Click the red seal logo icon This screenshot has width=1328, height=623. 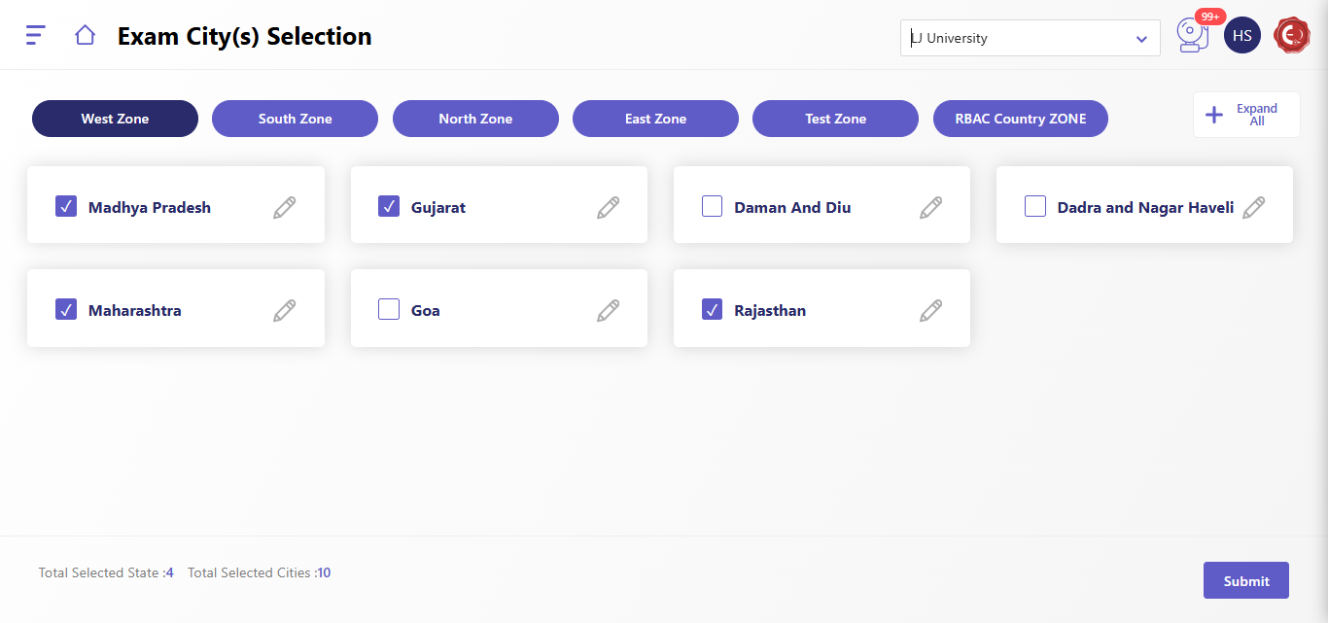(x=1292, y=36)
